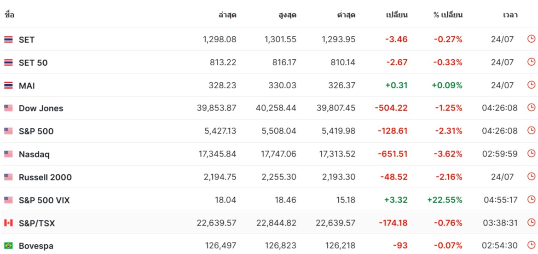The height and width of the screenshot is (254, 538).
Task: Click the clock icon in SET 50 row
Action: (531, 62)
